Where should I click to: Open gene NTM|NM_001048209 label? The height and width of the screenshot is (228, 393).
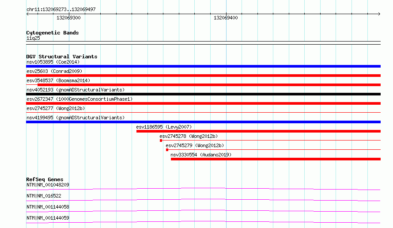pyautogui.click(x=48, y=185)
